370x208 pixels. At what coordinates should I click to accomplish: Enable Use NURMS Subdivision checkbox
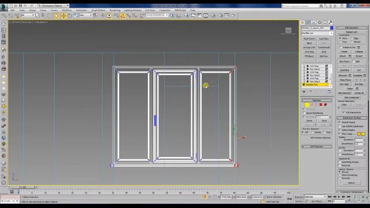pos(339,126)
